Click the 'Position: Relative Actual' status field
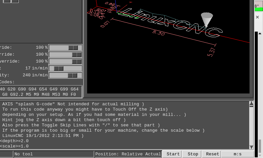263x158 pixels. tap(128, 154)
